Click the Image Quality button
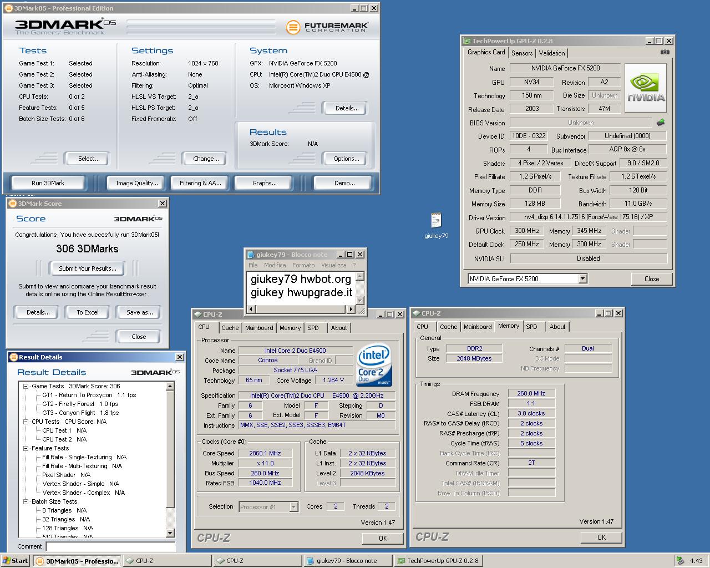This screenshot has width=710, height=568. click(136, 183)
